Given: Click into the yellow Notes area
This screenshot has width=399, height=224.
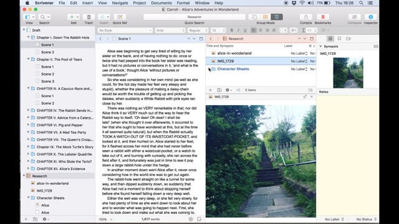Looking at the screenshot, I should (x=348, y=155).
